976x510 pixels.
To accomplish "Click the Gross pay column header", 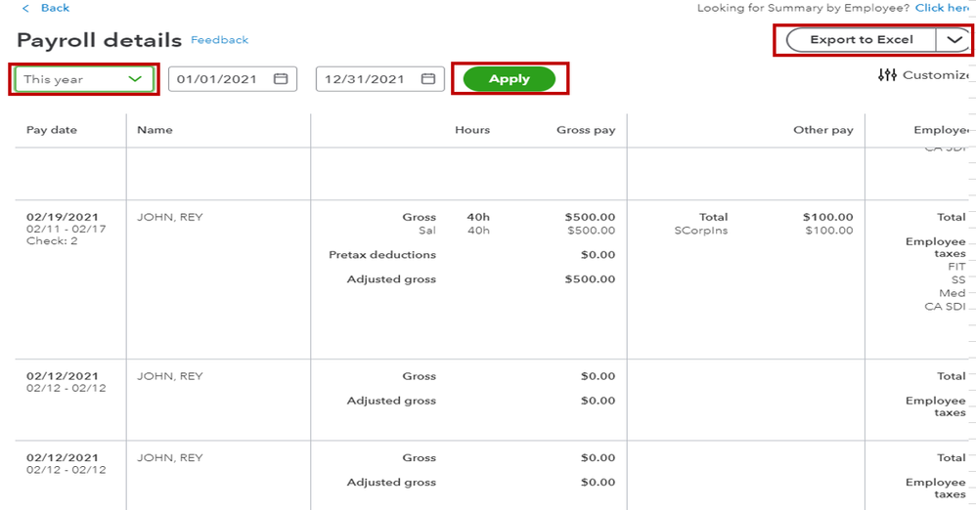I will point(586,130).
